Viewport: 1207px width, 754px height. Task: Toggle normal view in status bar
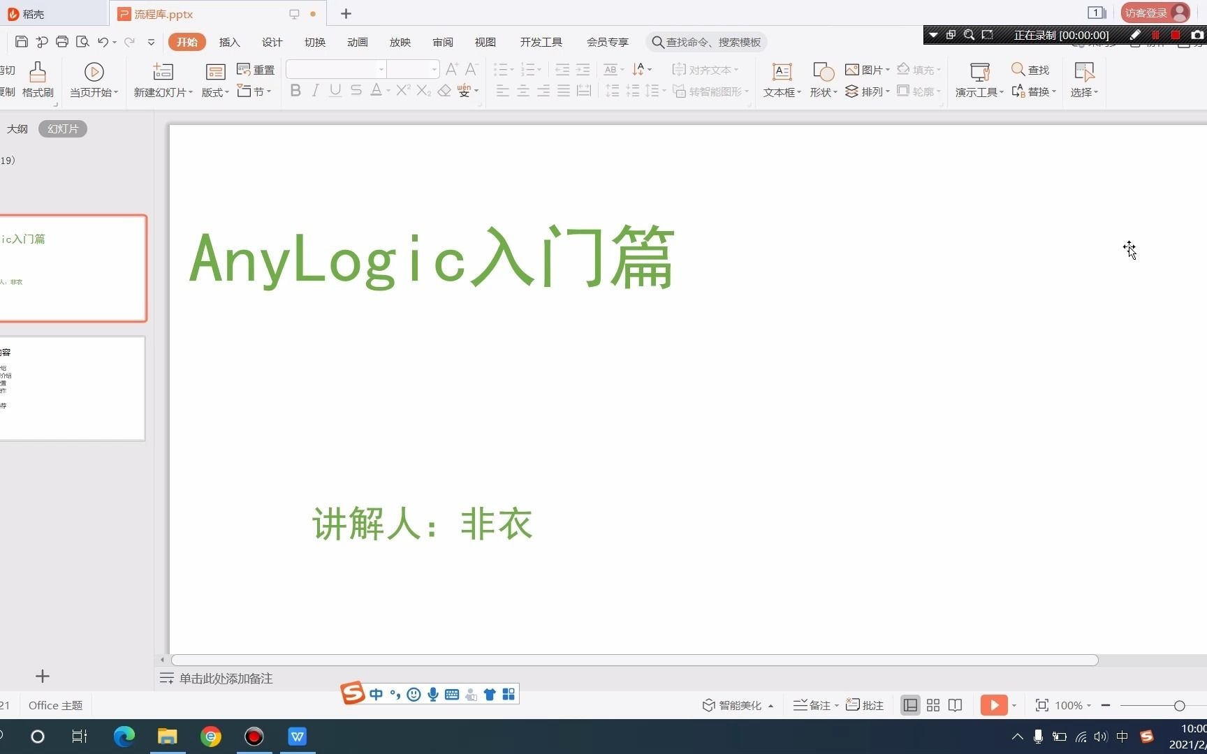click(x=910, y=705)
